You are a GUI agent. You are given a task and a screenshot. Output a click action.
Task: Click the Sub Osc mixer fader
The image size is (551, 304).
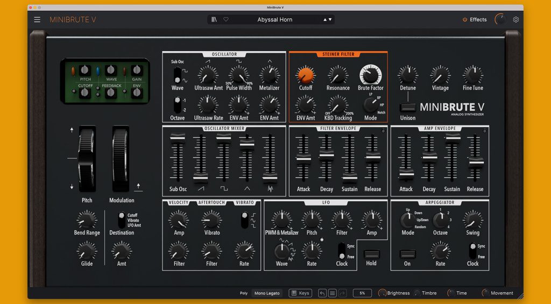[178, 138]
